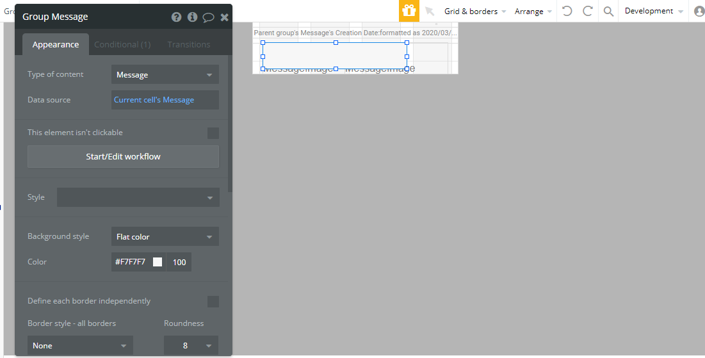705x358 pixels.
Task: Open the Arrange menu
Action: pyautogui.click(x=533, y=12)
